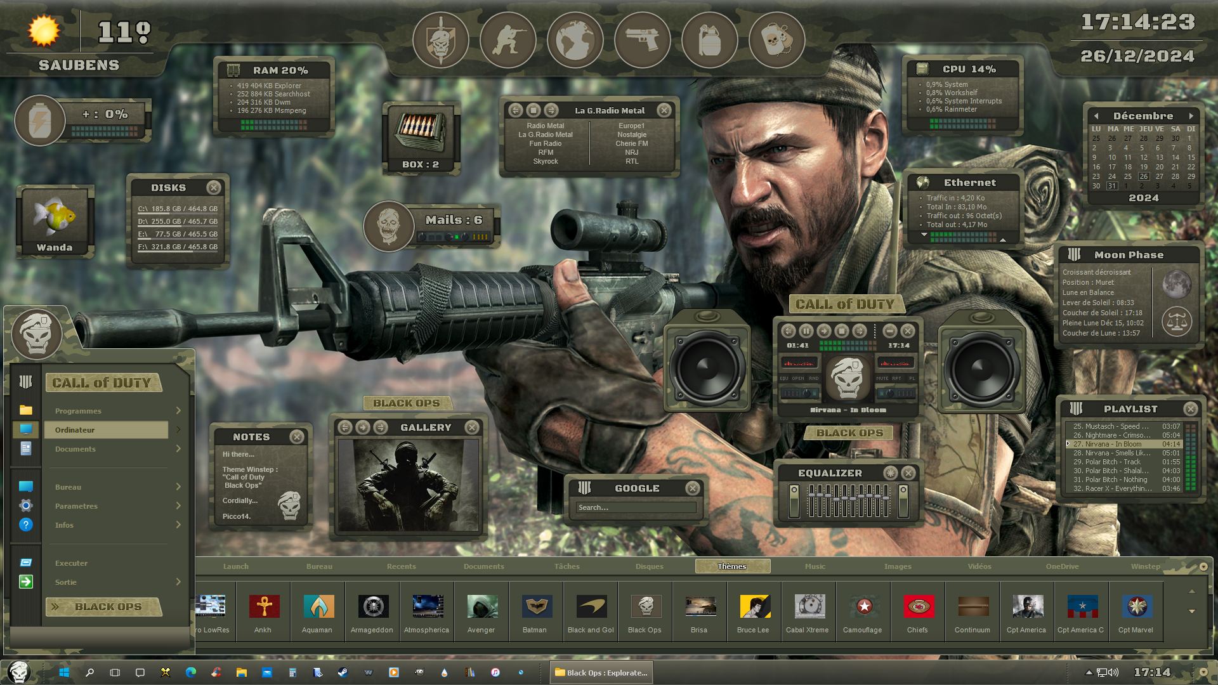This screenshot has width=1218, height=685.
Task: Expand the Sortie submenu arrow
Action: click(178, 582)
